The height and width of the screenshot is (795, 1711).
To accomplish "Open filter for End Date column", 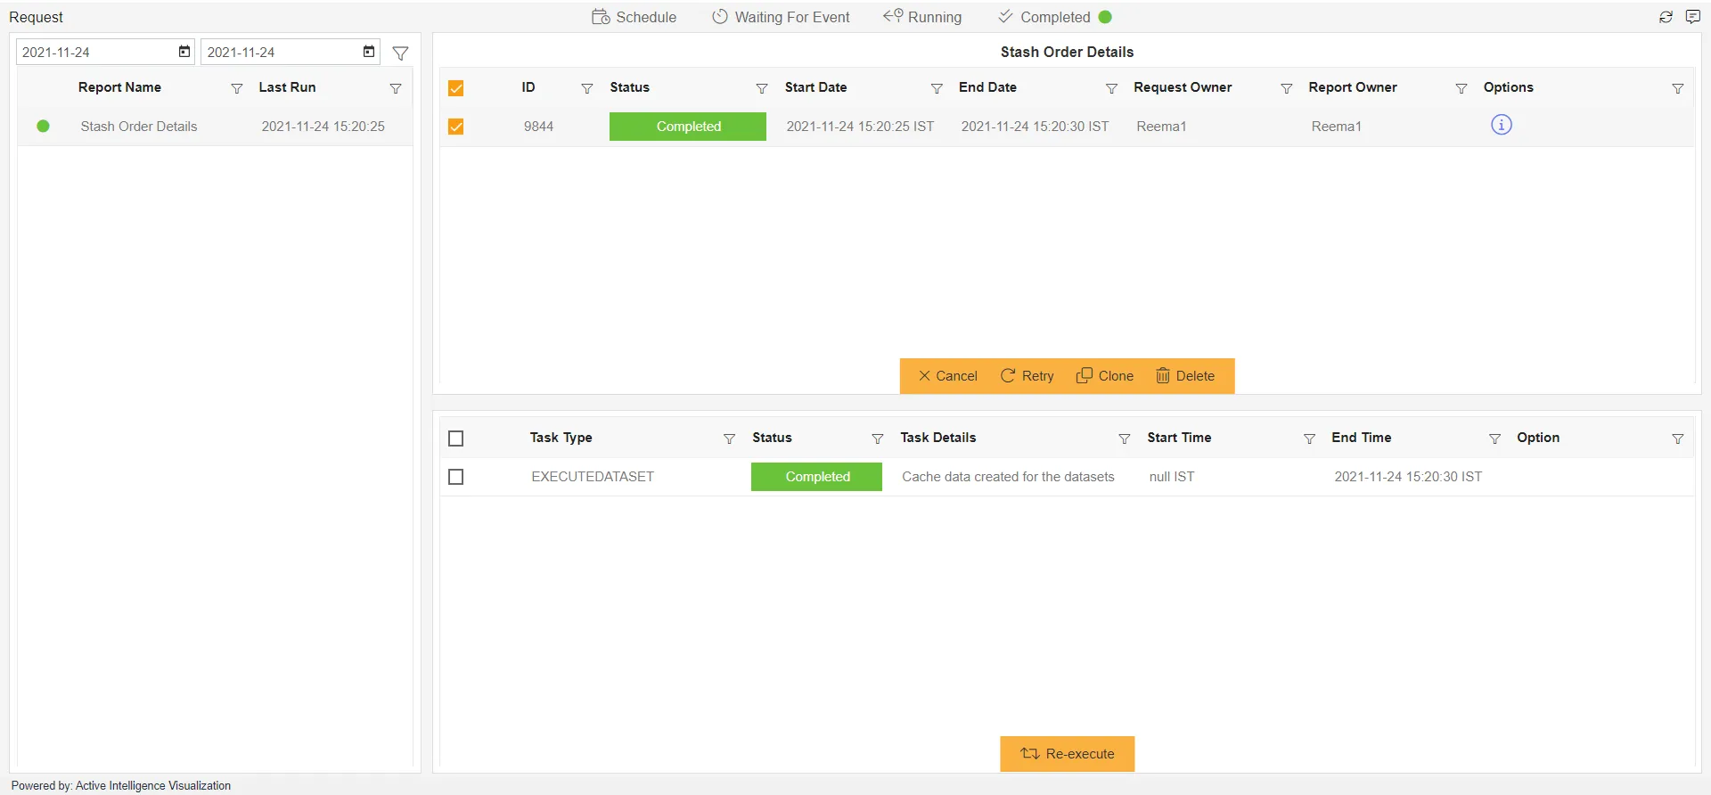I will pos(1111,88).
